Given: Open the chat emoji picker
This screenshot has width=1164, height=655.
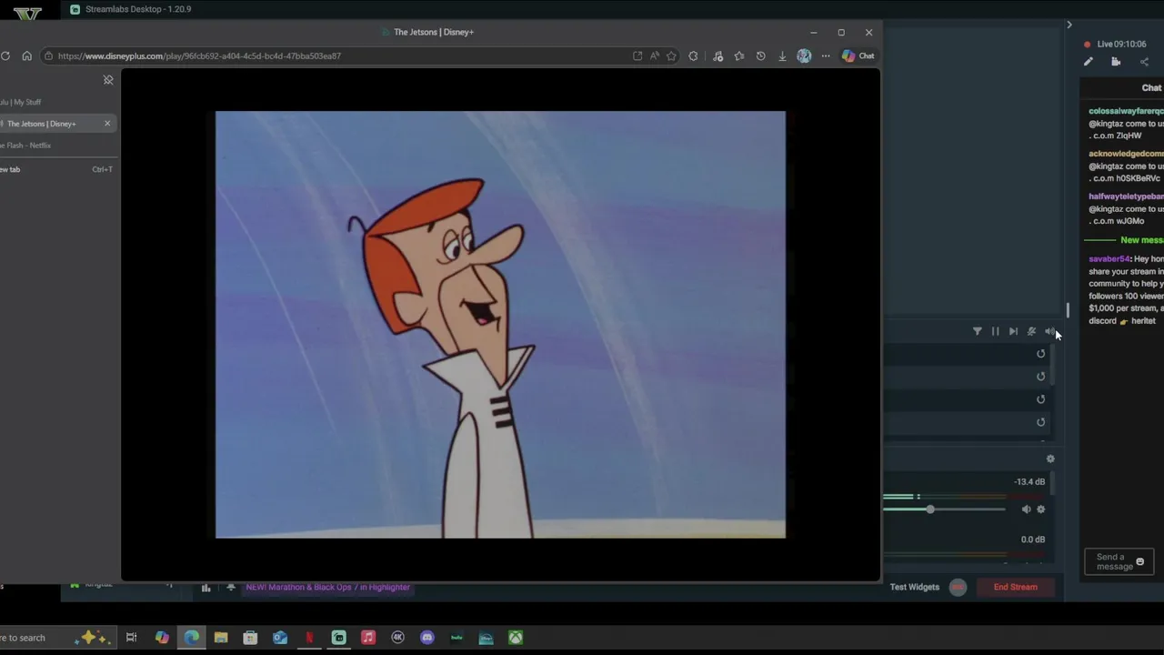Looking at the screenshot, I should pyautogui.click(x=1140, y=562).
